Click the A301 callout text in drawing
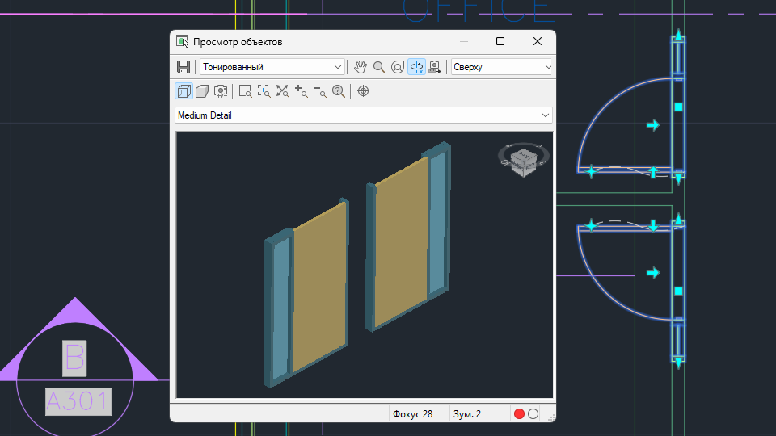 (78, 401)
